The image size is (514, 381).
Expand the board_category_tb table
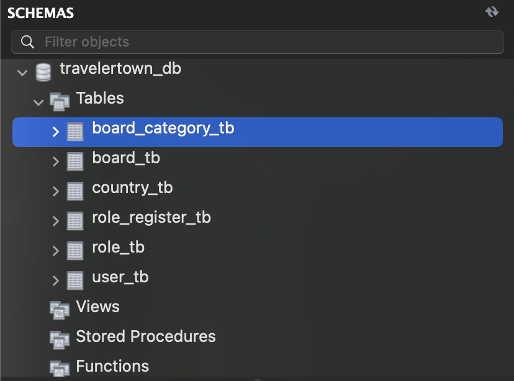click(x=55, y=132)
